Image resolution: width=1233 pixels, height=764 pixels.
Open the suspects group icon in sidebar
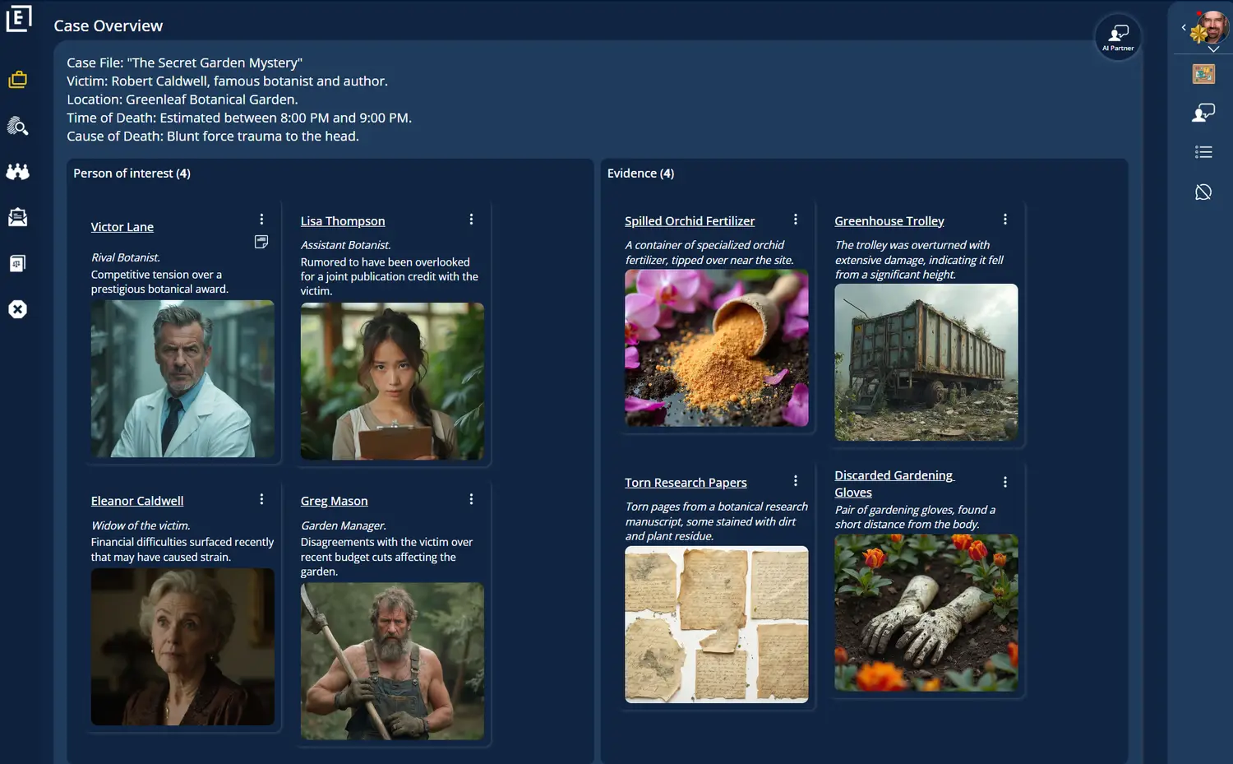[x=17, y=171]
